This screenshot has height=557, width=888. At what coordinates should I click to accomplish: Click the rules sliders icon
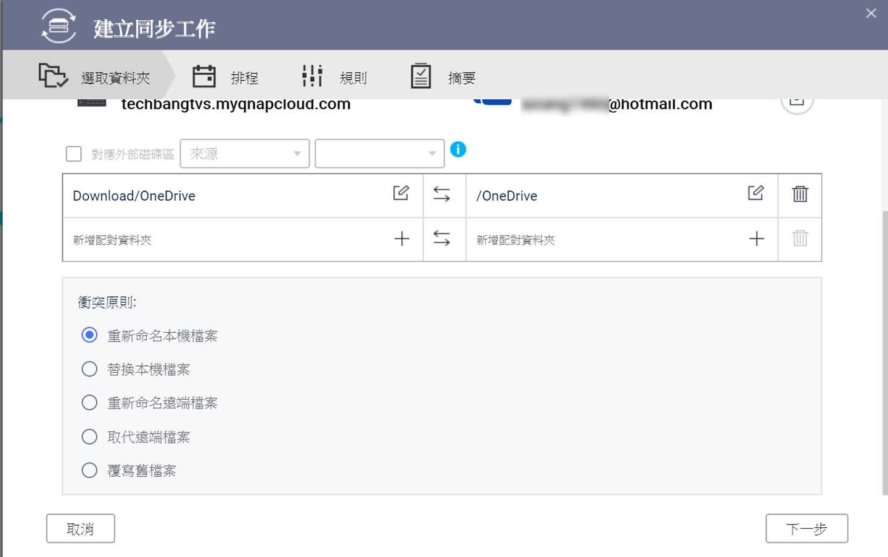[313, 76]
